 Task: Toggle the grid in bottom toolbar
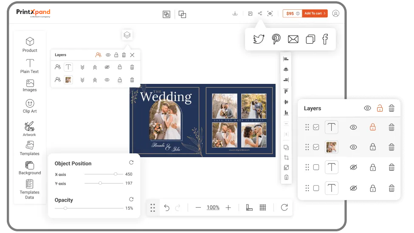click(263, 208)
